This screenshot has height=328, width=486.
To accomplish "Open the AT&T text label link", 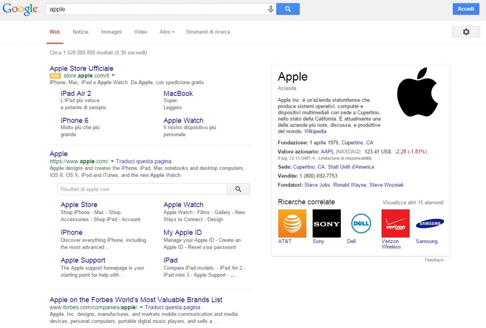I will click(x=285, y=241).
